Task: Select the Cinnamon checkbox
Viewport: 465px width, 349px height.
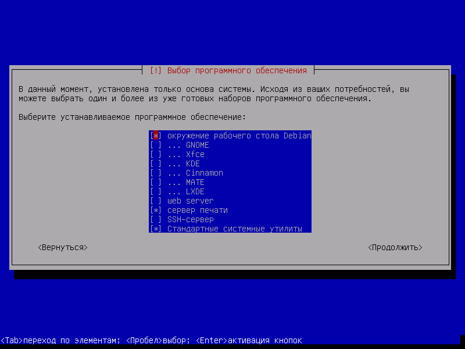Action: (156, 173)
